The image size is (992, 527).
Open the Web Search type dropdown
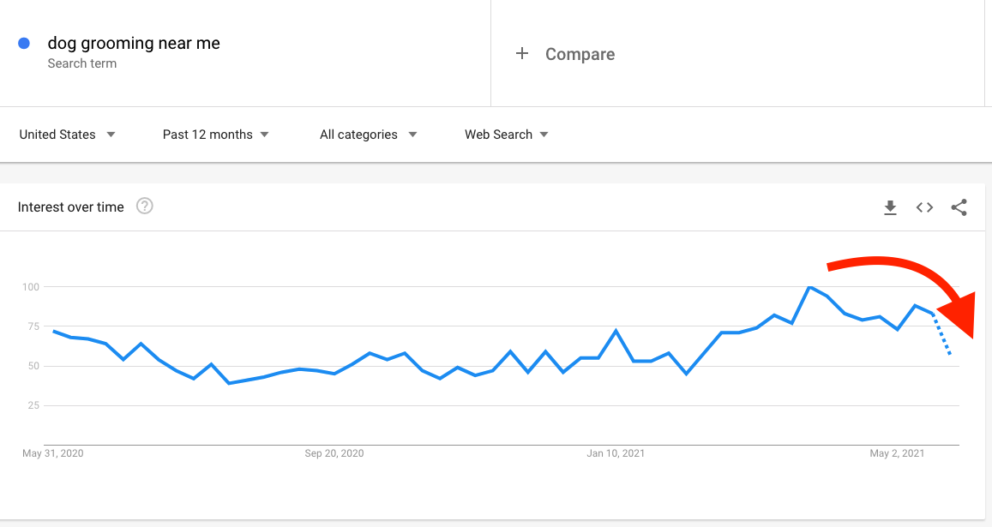[x=506, y=135]
